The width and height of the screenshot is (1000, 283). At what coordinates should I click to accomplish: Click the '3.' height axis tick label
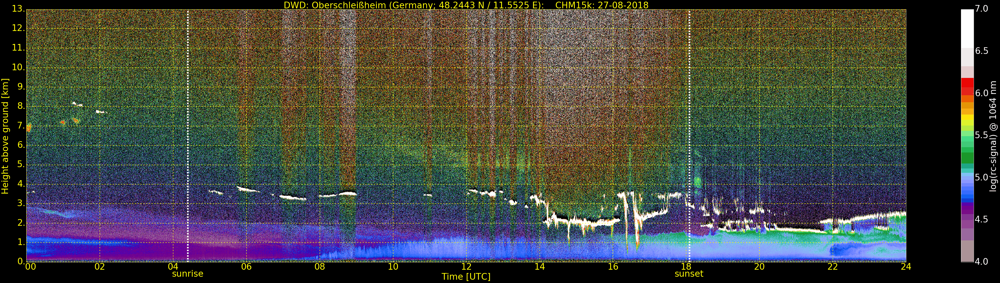[21, 203]
